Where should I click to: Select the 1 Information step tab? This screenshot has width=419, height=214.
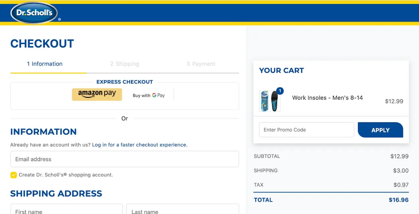pos(45,64)
